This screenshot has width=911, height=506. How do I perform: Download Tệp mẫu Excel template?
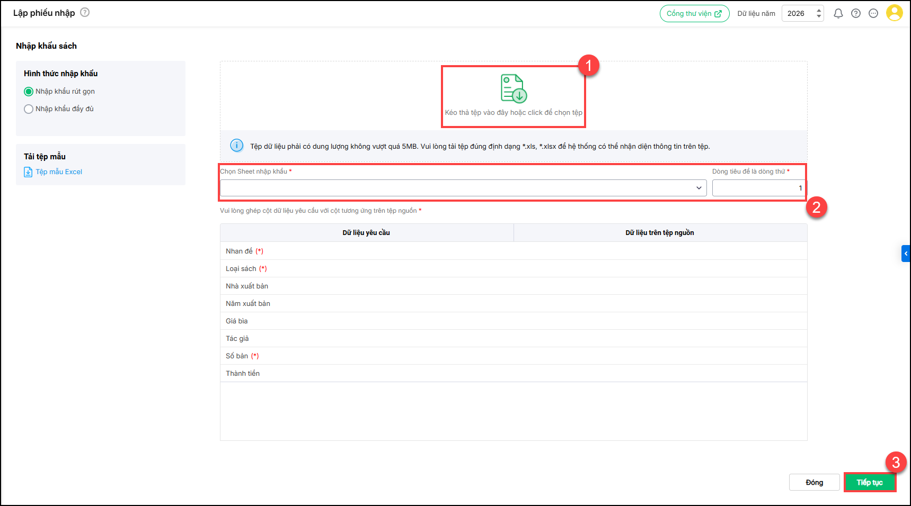pyautogui.click(x=59, y=172)
